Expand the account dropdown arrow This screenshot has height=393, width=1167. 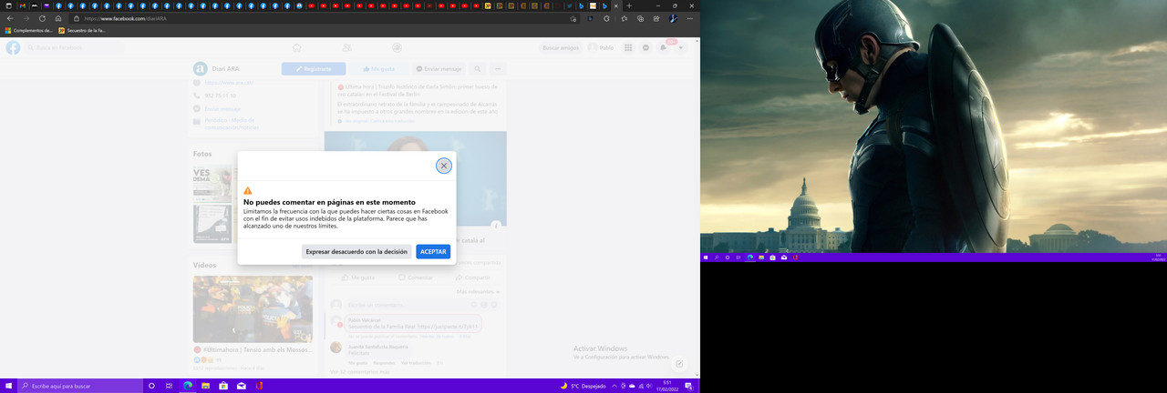click(680, 47)
